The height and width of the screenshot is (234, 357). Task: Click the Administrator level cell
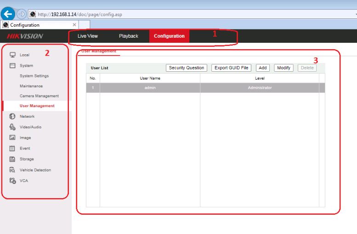(x=260, y=88)
